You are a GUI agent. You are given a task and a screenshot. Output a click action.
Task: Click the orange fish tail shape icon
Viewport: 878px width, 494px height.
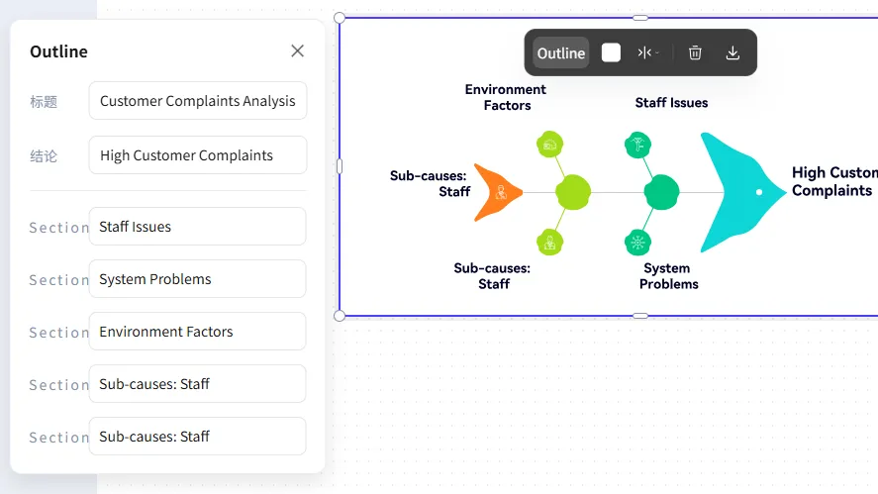[497, 193]
